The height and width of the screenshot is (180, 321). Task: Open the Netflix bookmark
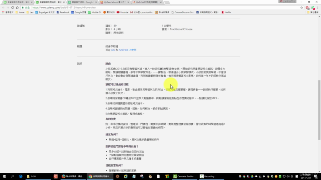(x=226, y=12)
